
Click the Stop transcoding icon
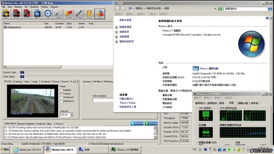[100, 14]
